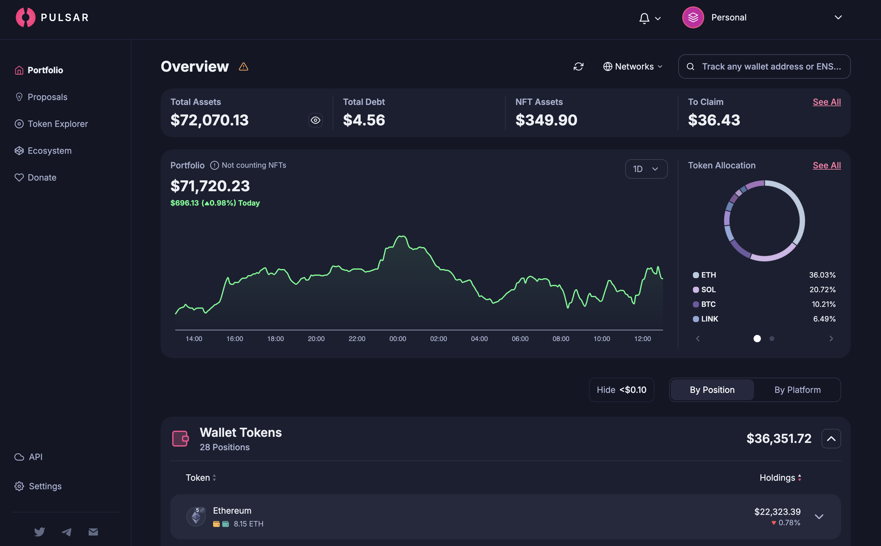This screenshot has width=881, height=546.
Task: Click the refresh data icon
Action: (x=578, y=66)
